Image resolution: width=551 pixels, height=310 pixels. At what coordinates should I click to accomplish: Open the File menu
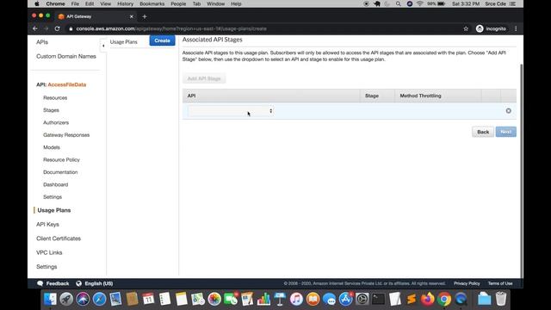coord(75,3)
